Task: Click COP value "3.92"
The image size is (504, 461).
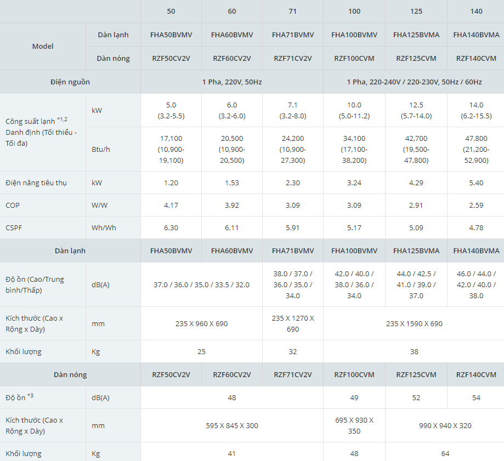Action: pyautogui.click(x=232, y=205)
